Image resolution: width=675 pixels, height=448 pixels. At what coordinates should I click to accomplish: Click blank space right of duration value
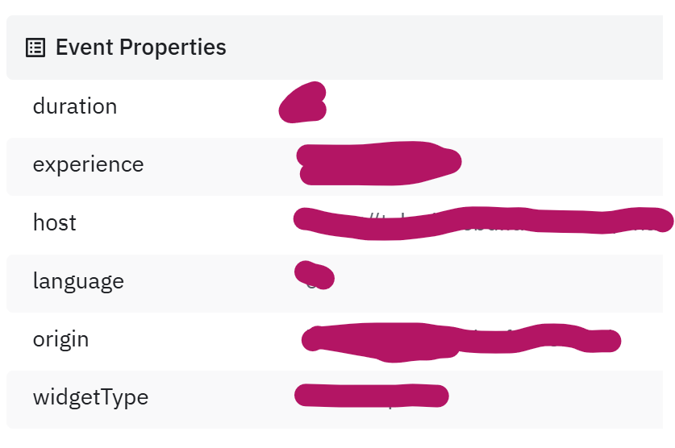(x=495, y=106)
